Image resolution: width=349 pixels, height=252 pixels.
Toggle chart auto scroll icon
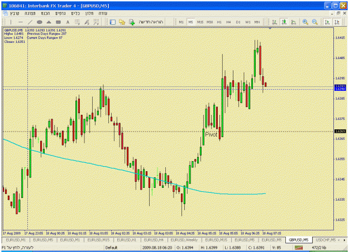click(327, 22)
